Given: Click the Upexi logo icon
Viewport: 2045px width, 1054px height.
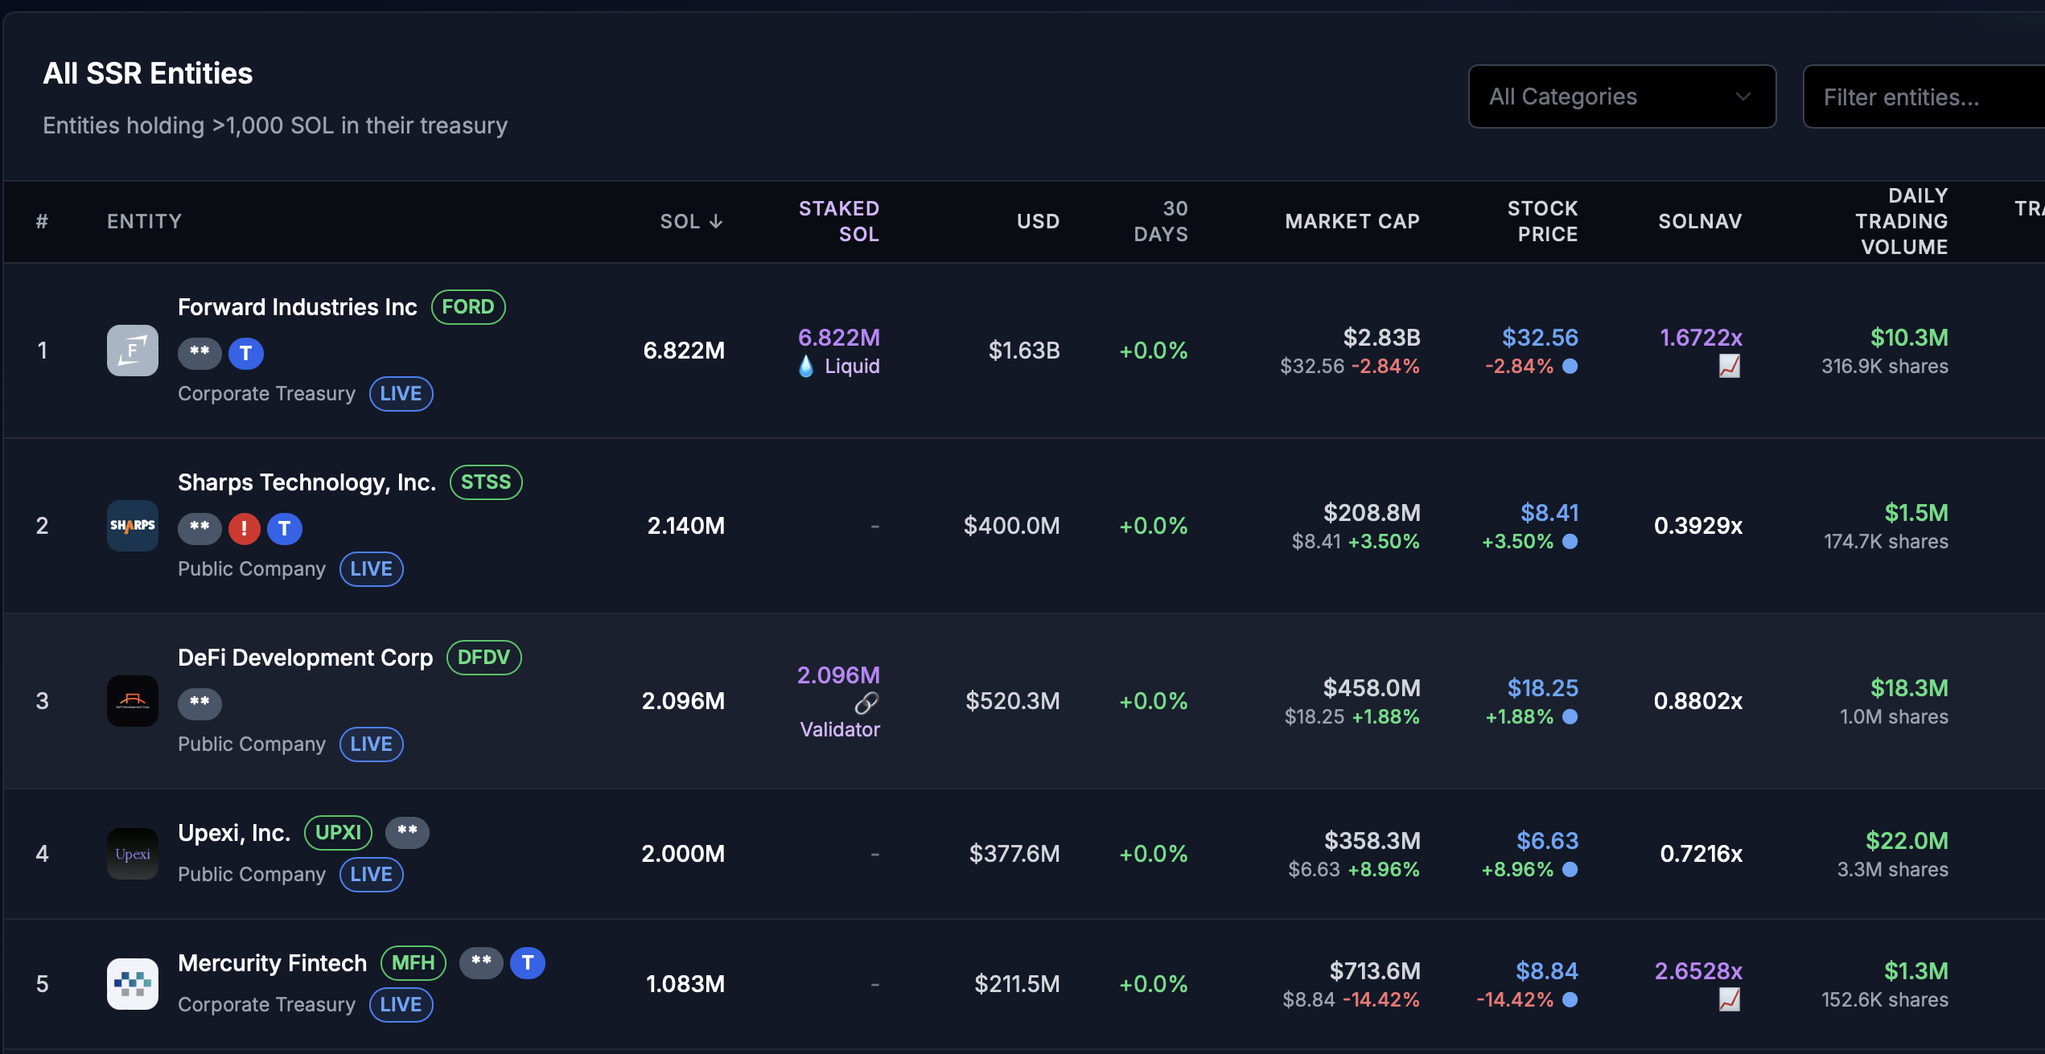Looking at the screenshot, I should point(133,854).
